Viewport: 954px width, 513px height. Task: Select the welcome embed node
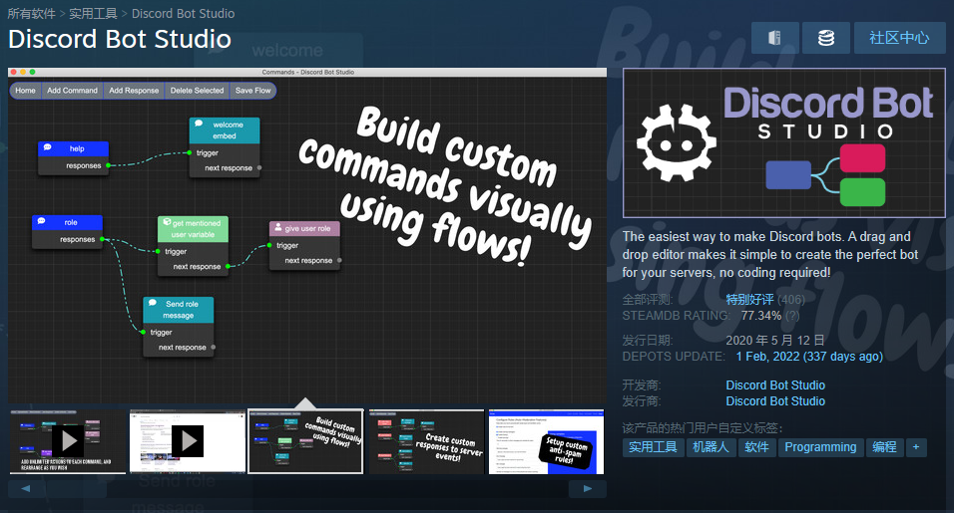click(x=225, y=147)
